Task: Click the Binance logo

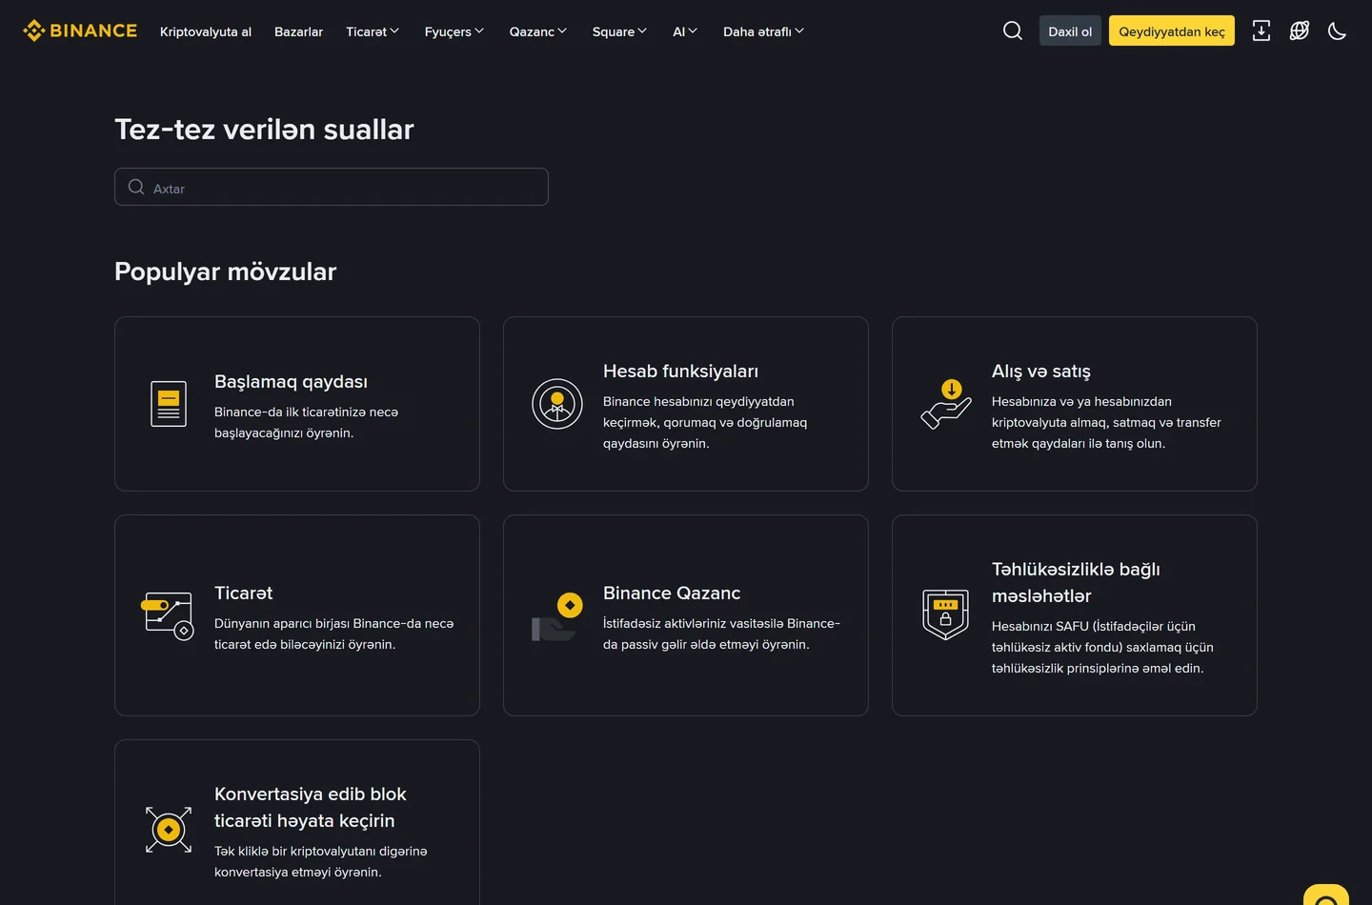Action: (x=80, y=30)
